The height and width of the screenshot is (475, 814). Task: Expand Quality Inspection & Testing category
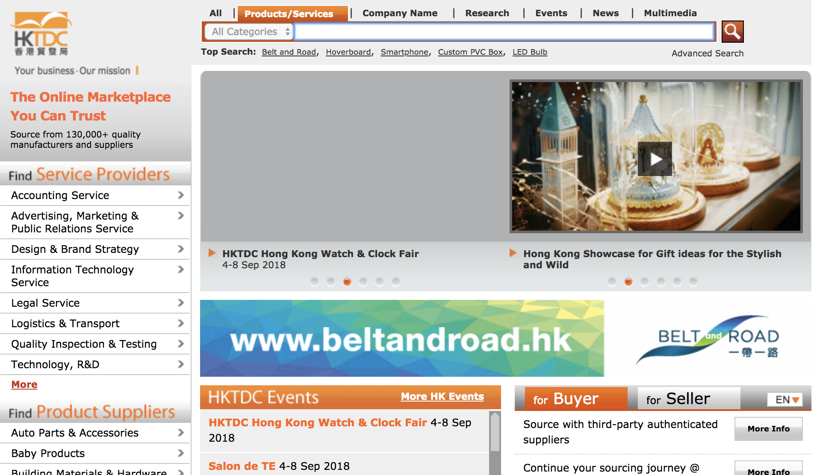pyautogui.click(x=95, y=344)
